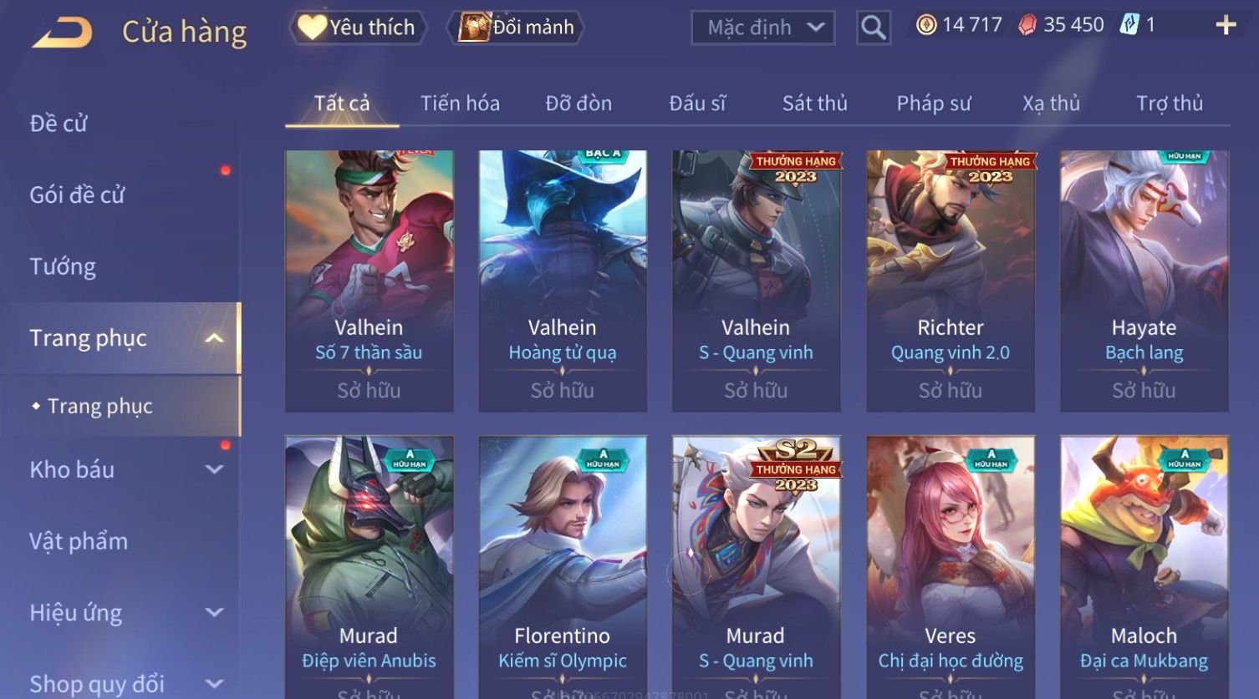
Task: Open Đổi mảnh chest exchange
Action: tap(517, 28)
